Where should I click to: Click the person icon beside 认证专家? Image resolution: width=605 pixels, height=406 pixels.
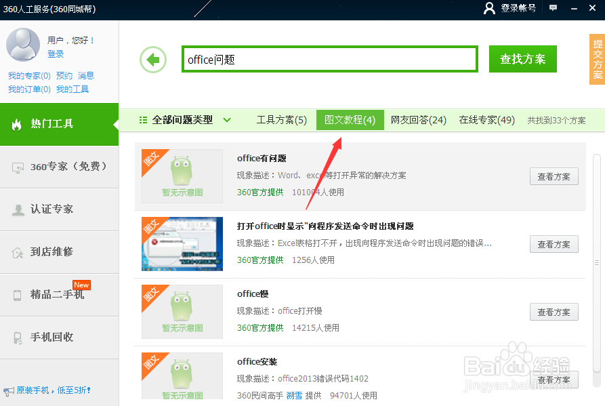18,210
